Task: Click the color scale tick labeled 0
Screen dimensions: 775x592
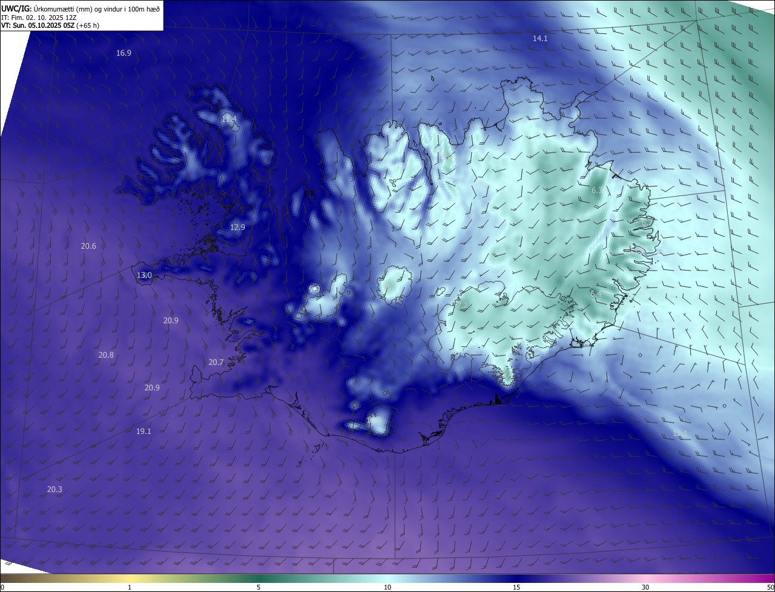Action: (x=2, y=587)
